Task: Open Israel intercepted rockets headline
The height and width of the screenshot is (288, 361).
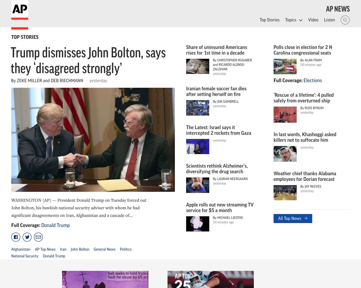Action: click(x=219, y=130)
